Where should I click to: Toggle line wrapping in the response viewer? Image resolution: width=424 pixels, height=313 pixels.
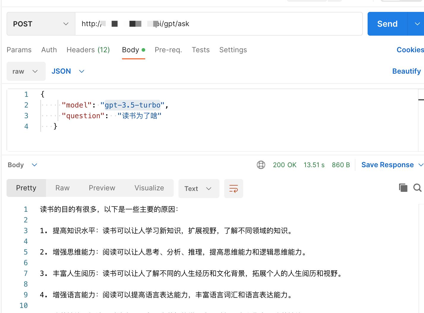click(x=234, y=188)
